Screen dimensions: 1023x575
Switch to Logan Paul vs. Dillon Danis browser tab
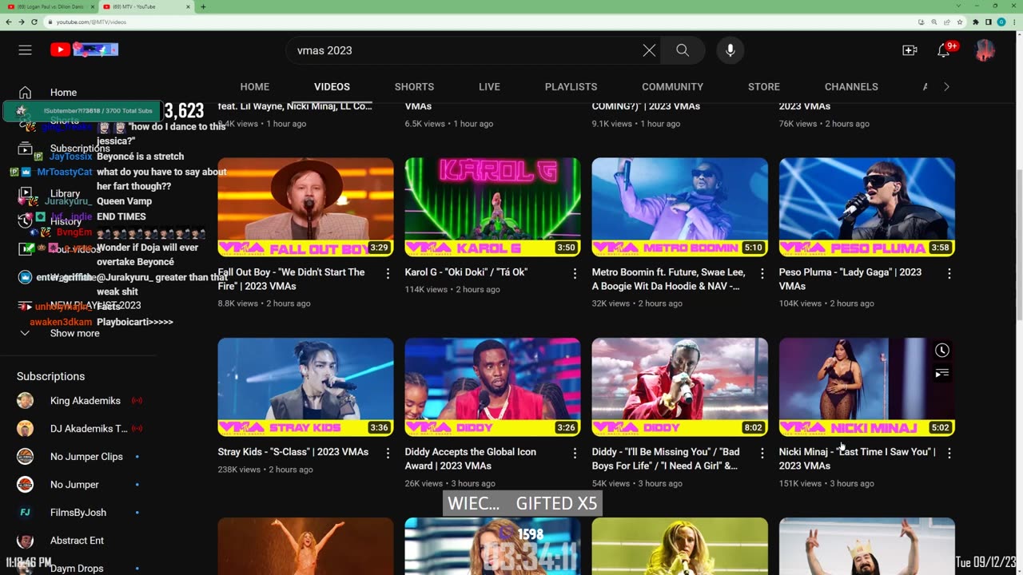pos(48,6)
